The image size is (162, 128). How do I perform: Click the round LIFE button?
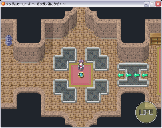tap(146, 112)
